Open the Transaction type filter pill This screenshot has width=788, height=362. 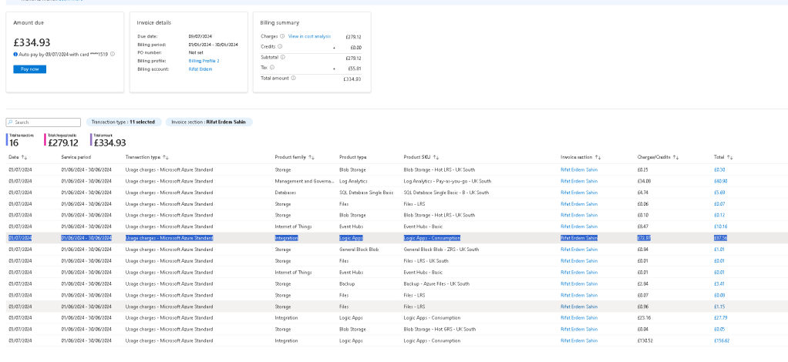(124, 122)
